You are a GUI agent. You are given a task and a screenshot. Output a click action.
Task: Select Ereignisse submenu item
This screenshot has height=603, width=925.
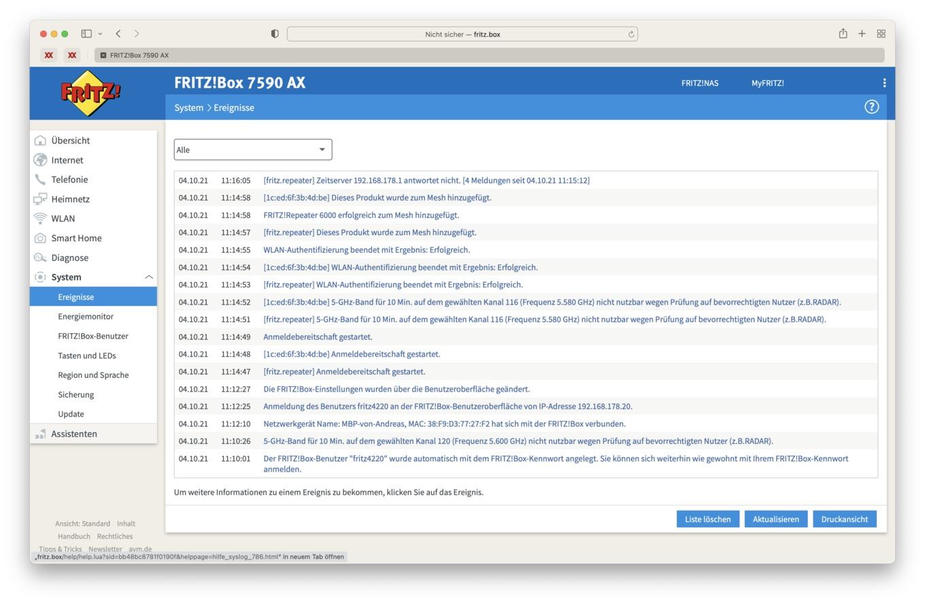(x=93, y=296)
